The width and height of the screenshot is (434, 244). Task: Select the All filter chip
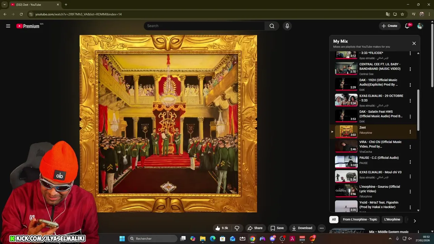coord(334,219)
